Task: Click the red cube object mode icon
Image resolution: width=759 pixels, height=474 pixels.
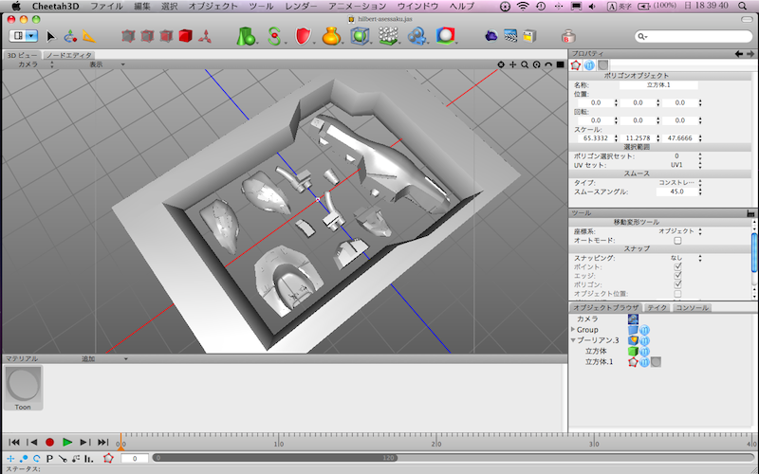Action: [x=186, y=36]
